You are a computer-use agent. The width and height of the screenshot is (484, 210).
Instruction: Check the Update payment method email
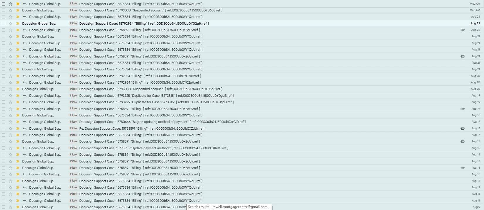click(x=4, y=148)
